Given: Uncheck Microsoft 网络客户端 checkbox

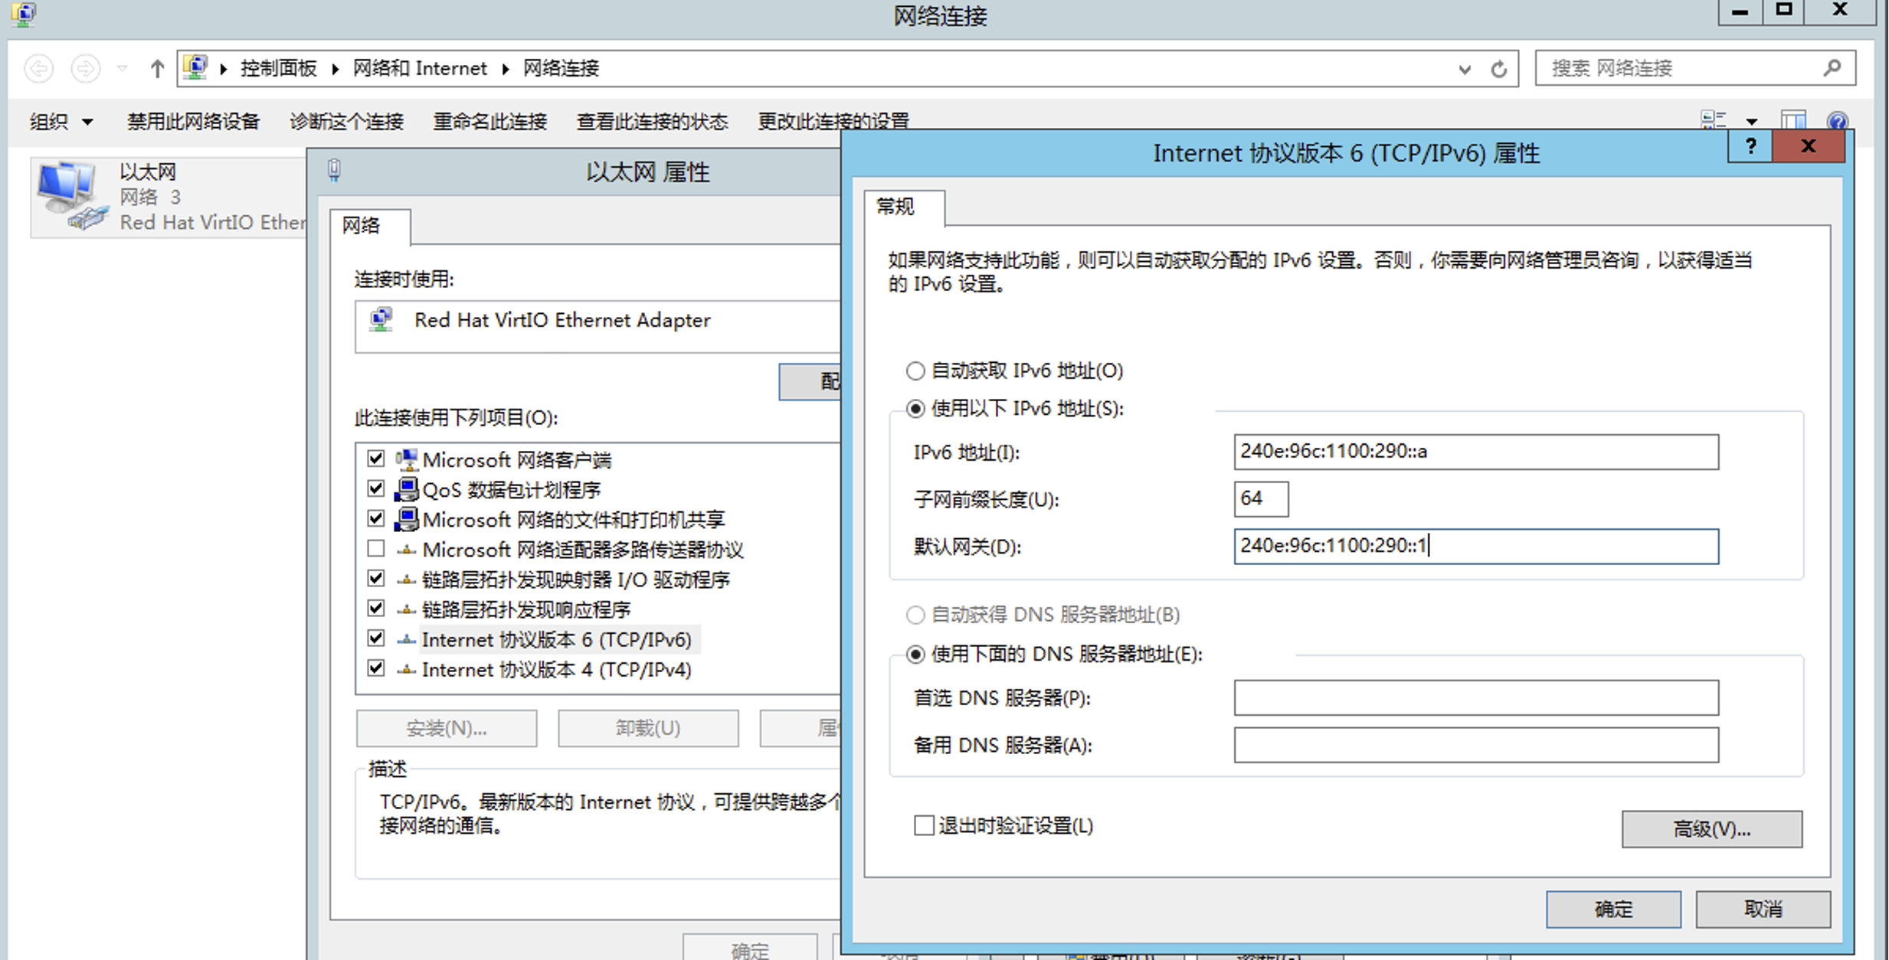Looking at the screenshot, I should point(375,459).
